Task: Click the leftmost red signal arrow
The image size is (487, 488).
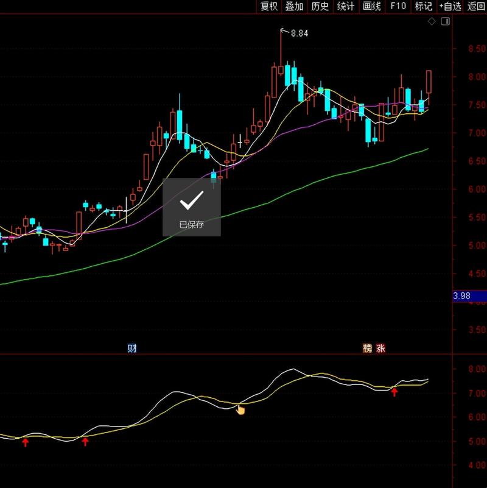Action: (26, 442)
